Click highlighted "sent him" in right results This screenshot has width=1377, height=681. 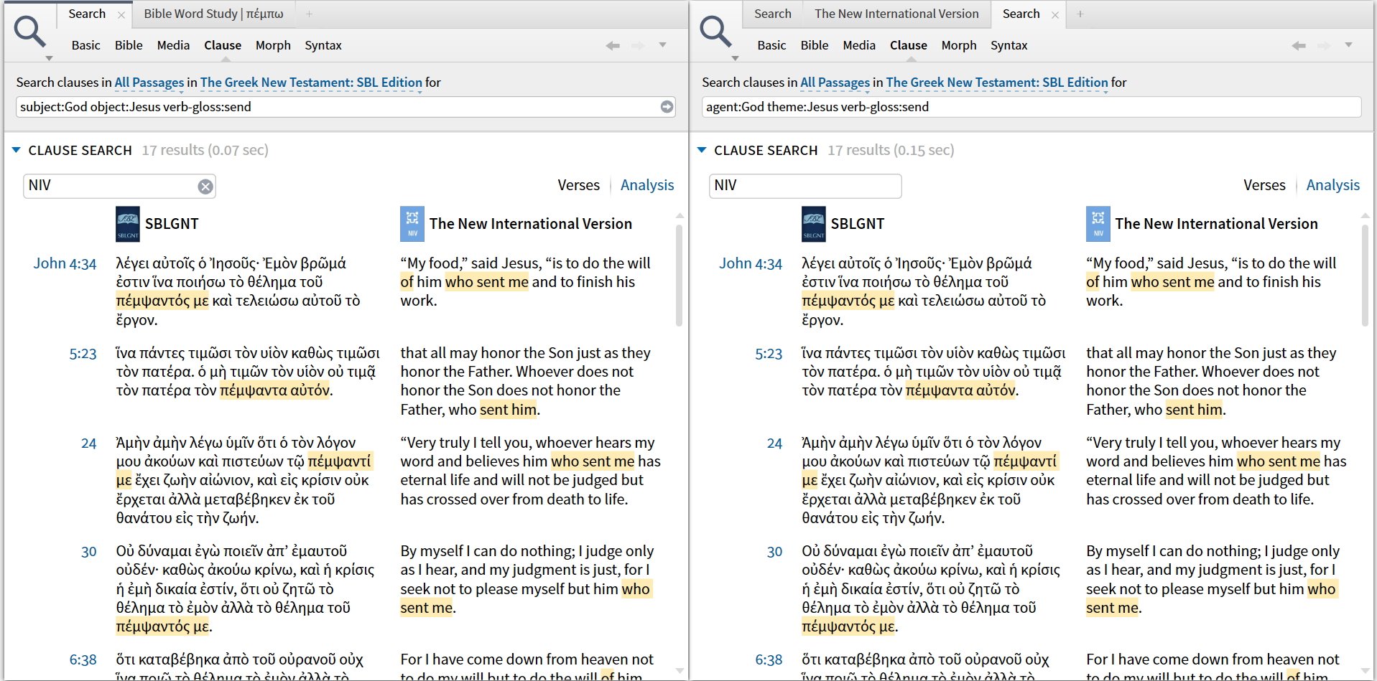[1194, 410]
